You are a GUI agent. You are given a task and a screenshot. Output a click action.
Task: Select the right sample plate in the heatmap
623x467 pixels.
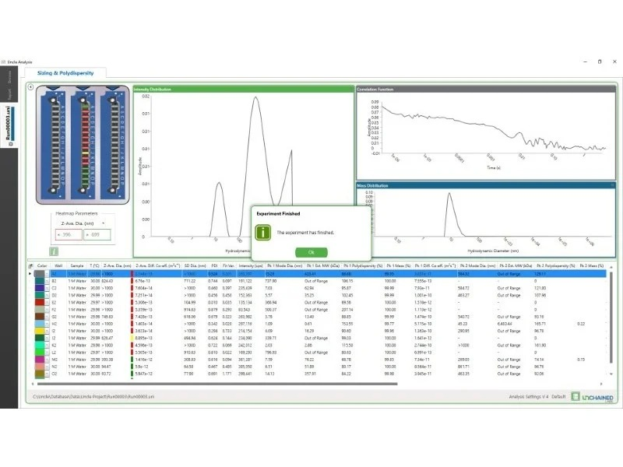coord(114,145)
